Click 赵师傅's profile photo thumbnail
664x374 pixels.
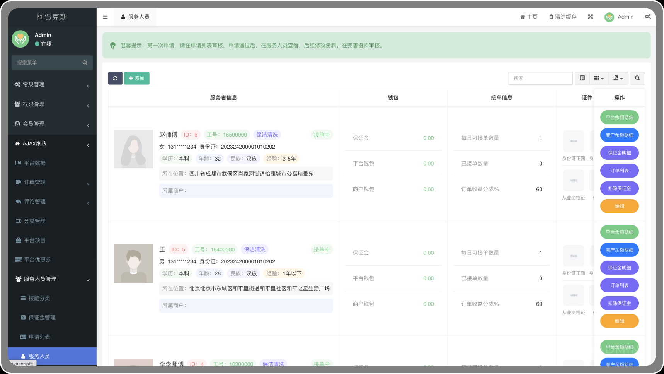click(134, 149)
